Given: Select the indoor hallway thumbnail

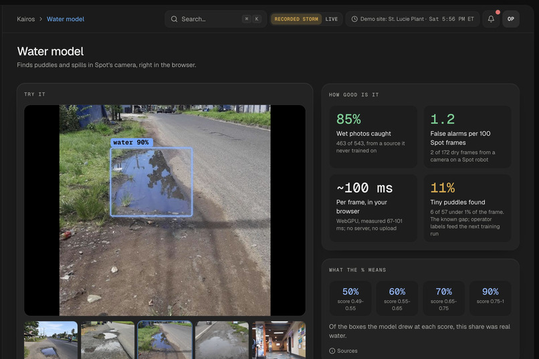Looking at the screenshot, I should (279, 340).
